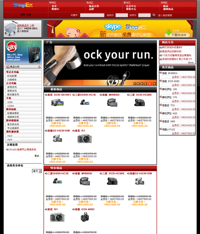Click the 关键字 keyword input field
Viewport: 200px width, 234px height.
tap(92, 15)
